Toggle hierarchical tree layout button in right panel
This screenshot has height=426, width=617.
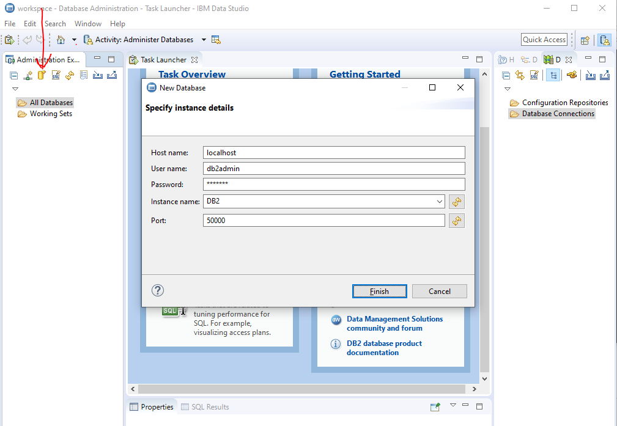click(553, 75)
